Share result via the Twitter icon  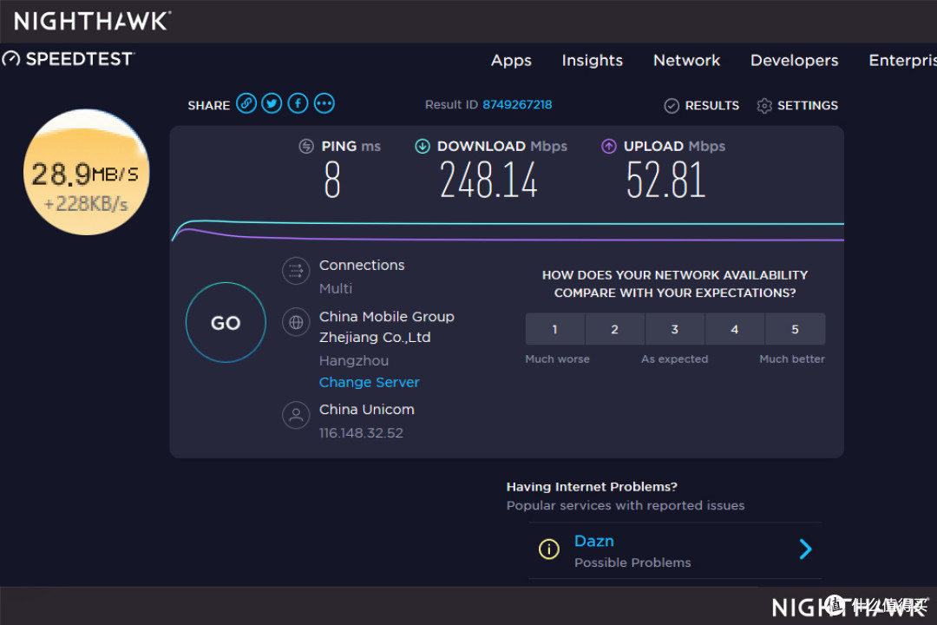pyautogui.click(x=271, y=102)
